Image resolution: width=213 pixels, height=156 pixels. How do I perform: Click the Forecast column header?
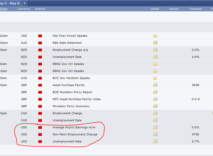point(196,9)
